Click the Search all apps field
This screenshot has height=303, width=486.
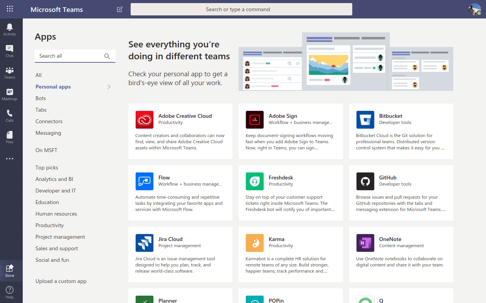pos(69,56)
